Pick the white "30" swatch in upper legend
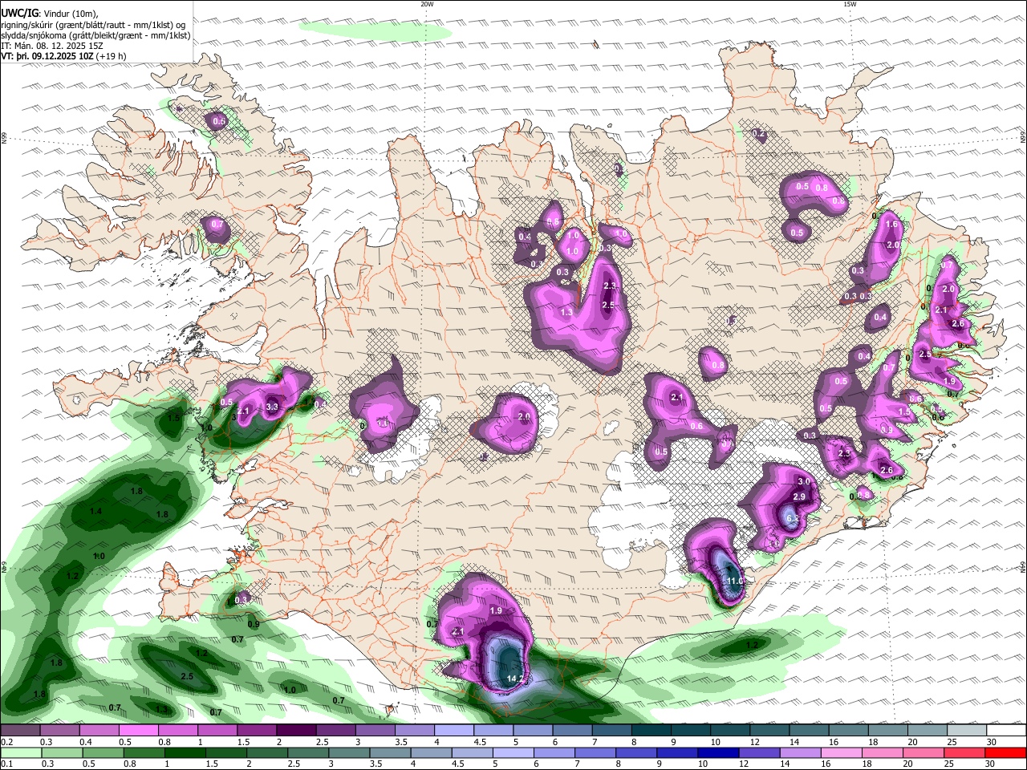This screenshot has width=1027, height=770. 1006,731
